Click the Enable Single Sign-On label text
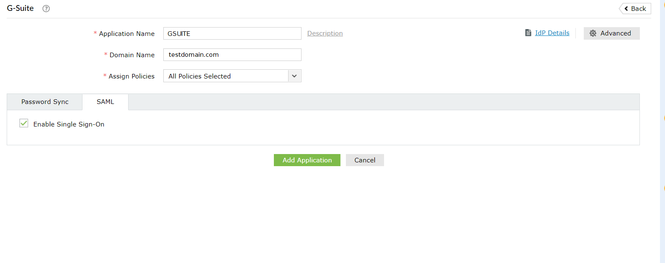Screen dimensions: 665x263 point(69,124)
